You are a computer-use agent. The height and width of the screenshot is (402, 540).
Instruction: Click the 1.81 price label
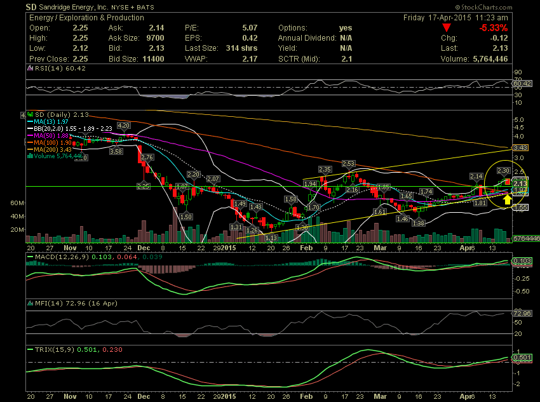(x=480, y=203)
